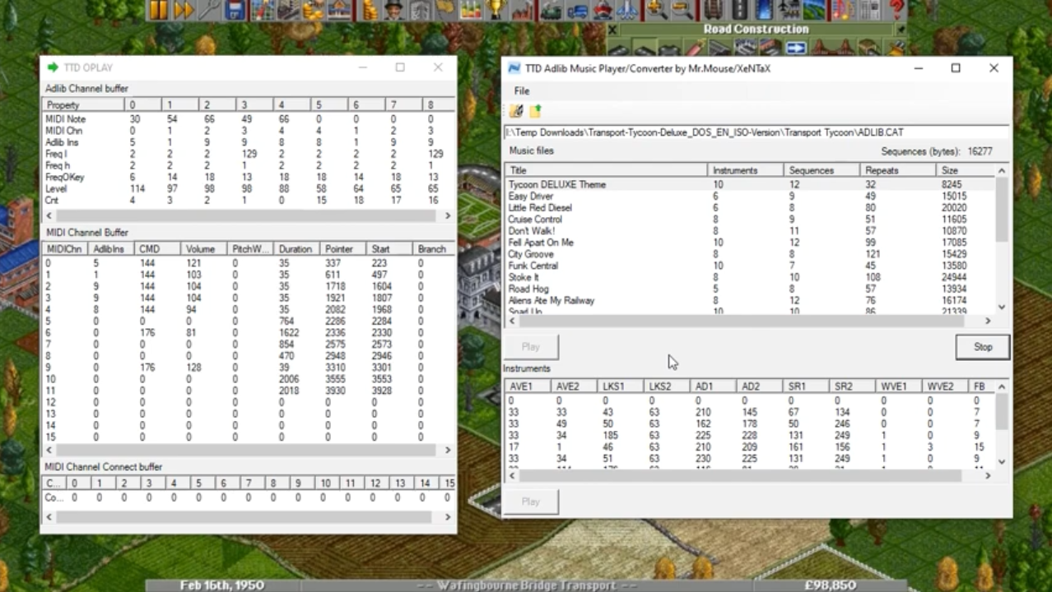Viewport: 1052px width, 592px height.
Task: Select the build waterways icon
Action: pyautogui.click(x=764, y=10)
